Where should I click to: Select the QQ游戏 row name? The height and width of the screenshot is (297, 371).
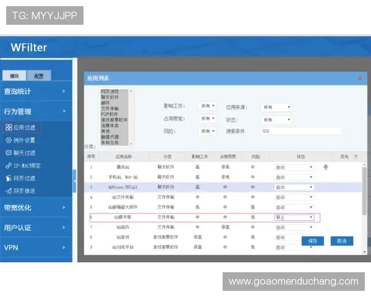(122, 237)
